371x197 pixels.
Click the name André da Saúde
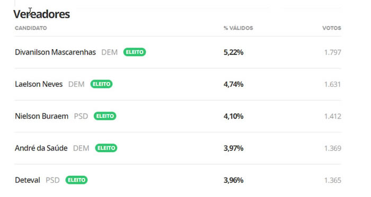point(41,148)
